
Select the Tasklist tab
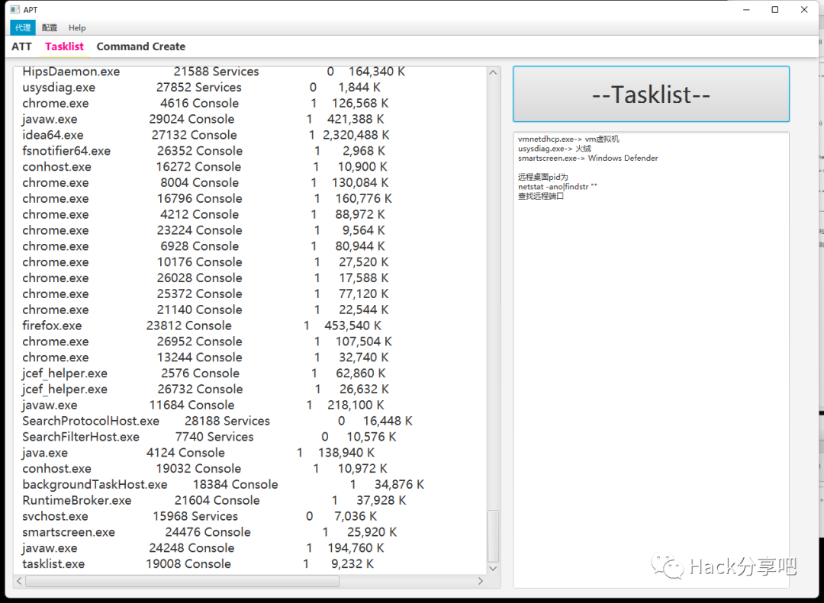pyautogui.click(x=64, y=47)
